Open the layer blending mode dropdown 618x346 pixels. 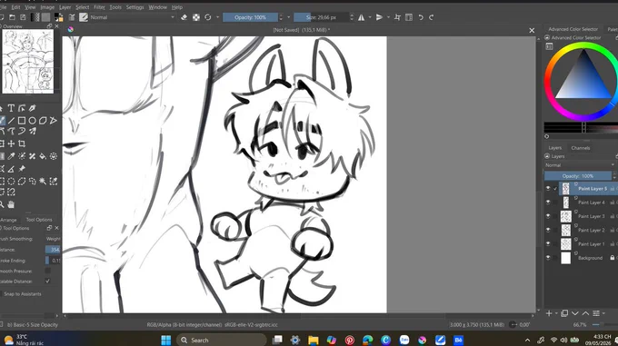click(580, 165)
